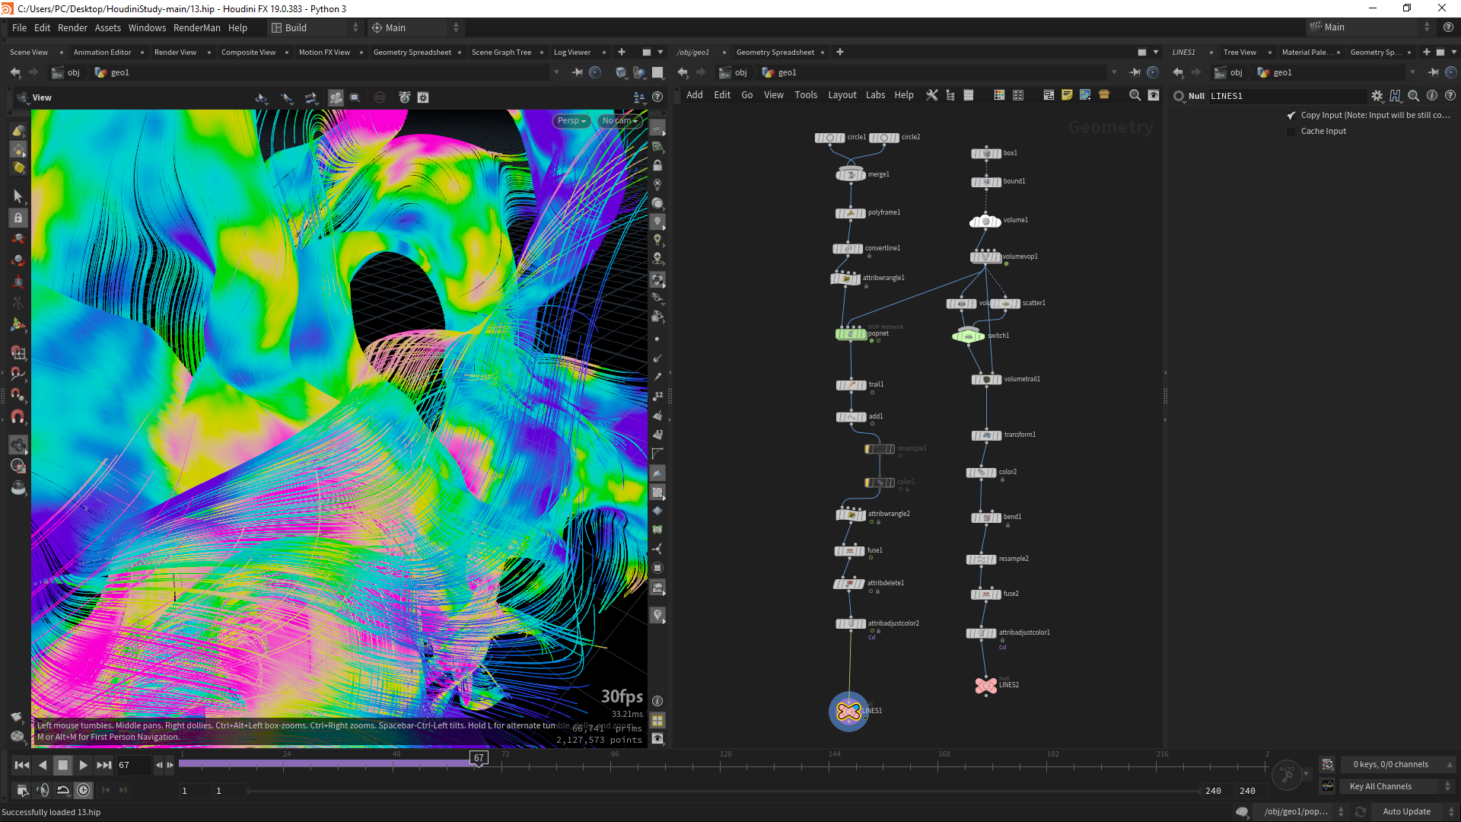
Task: Click the add background image icon
Action: [x=1085, y=95]
